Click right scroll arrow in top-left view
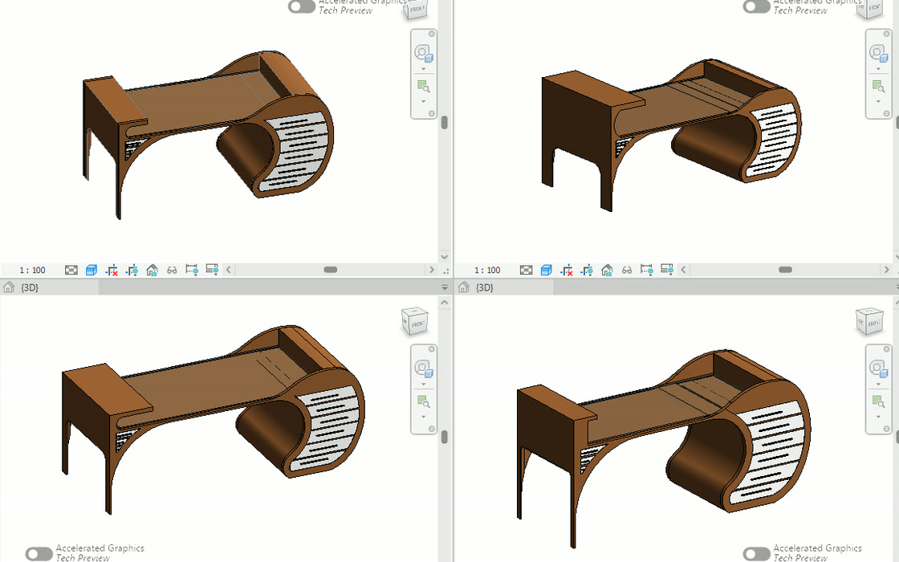Viewport: 899px width, 562px height. pos(432,270)
